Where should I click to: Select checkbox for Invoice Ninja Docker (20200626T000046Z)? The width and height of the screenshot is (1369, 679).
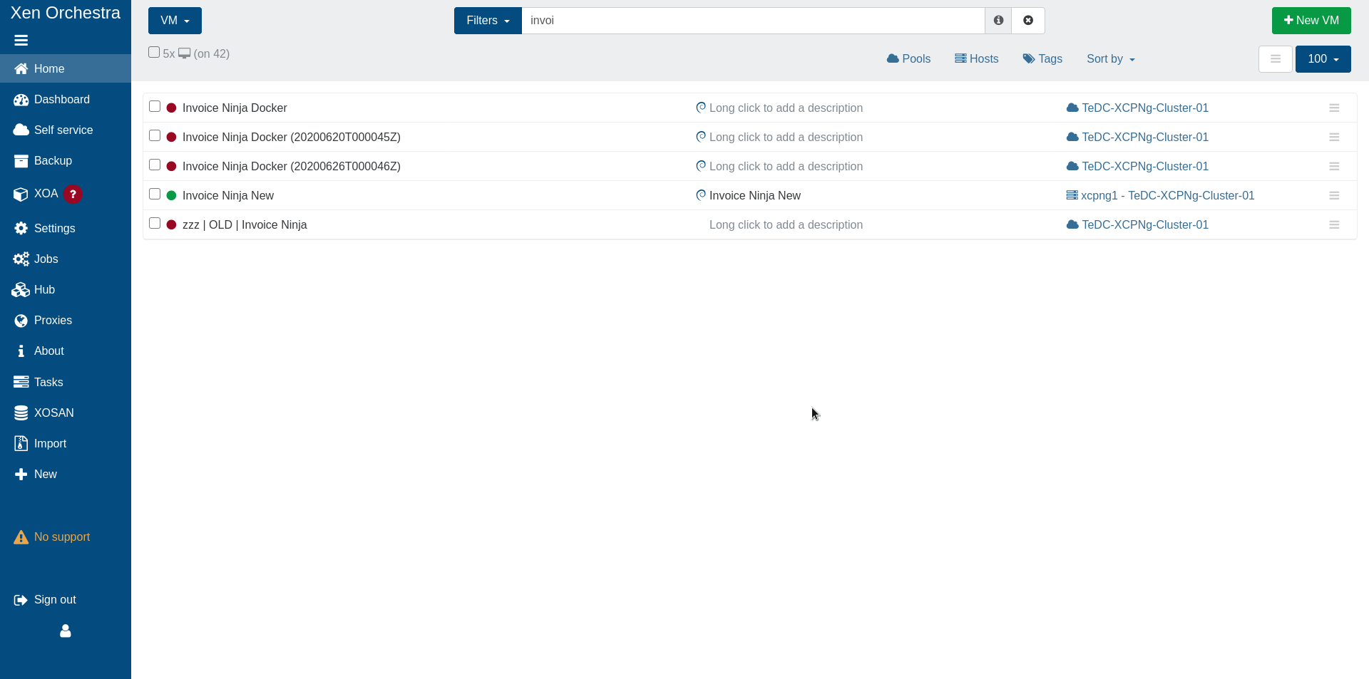click(155, 165)
